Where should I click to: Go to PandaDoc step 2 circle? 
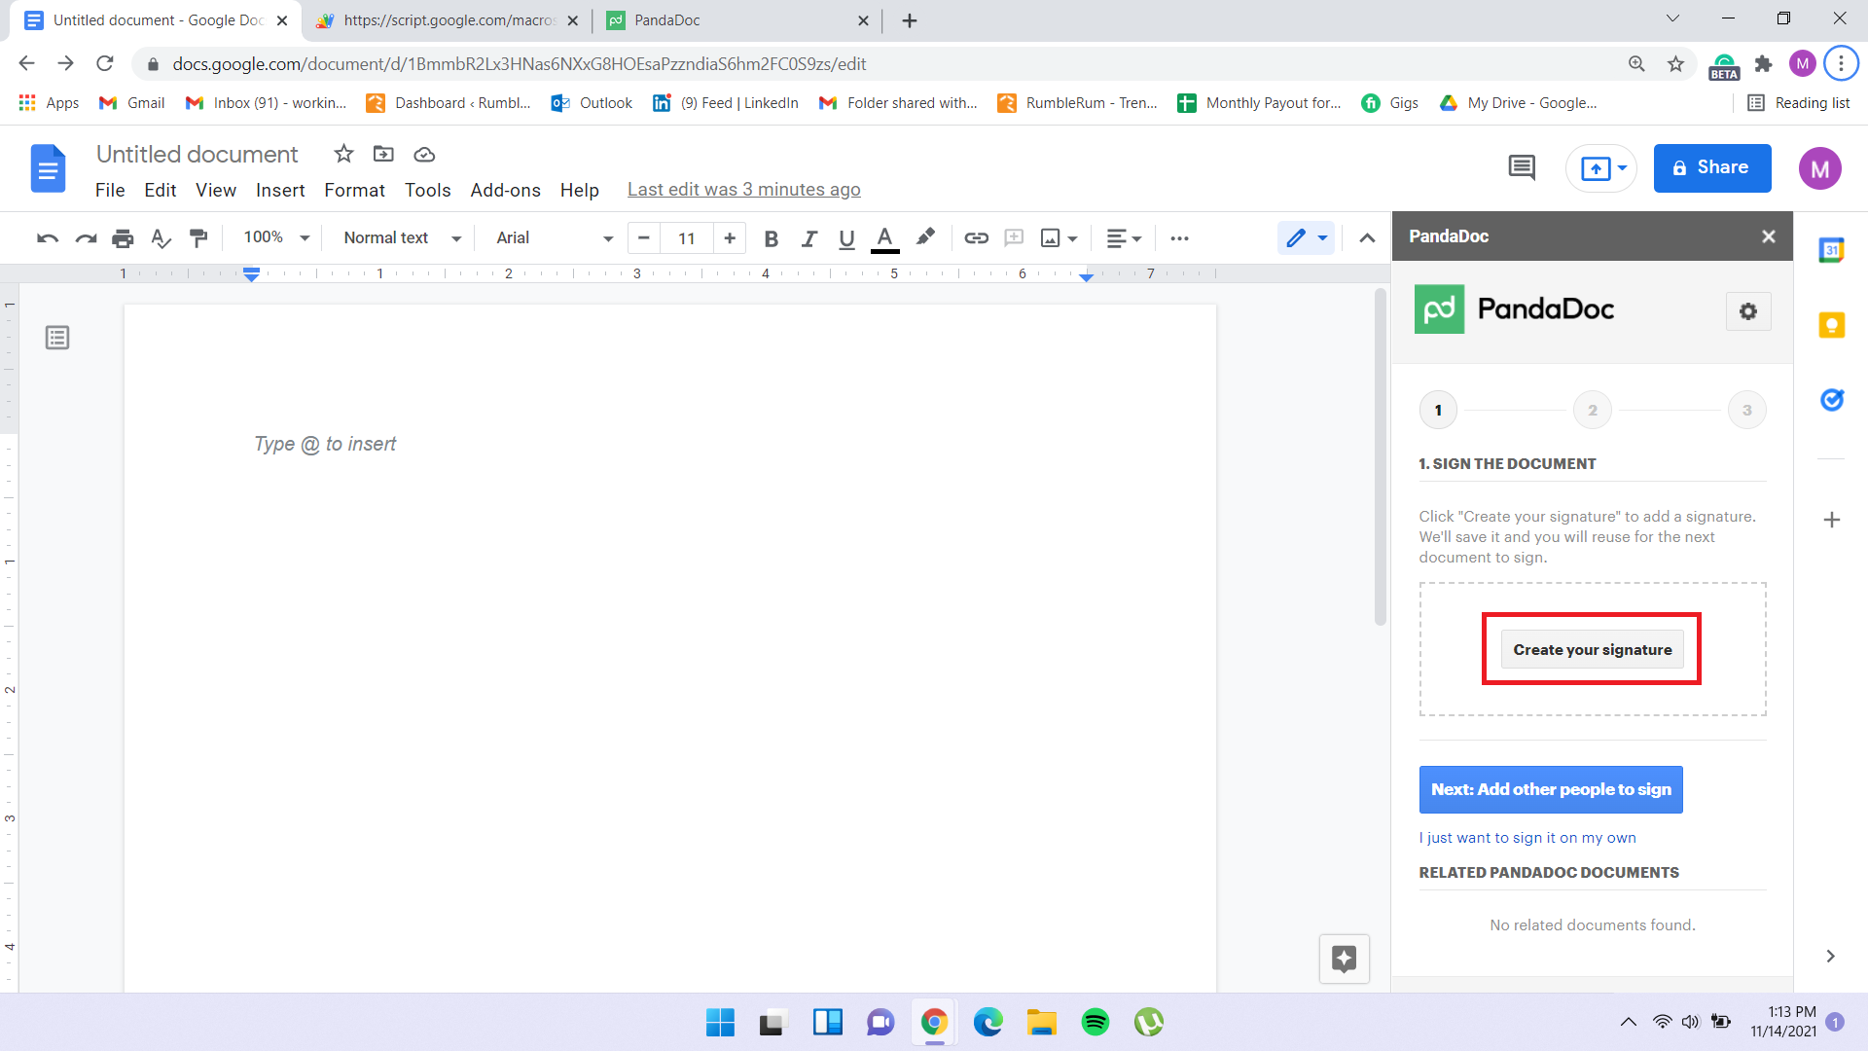pyautogui.click(x=1593, y=411)
